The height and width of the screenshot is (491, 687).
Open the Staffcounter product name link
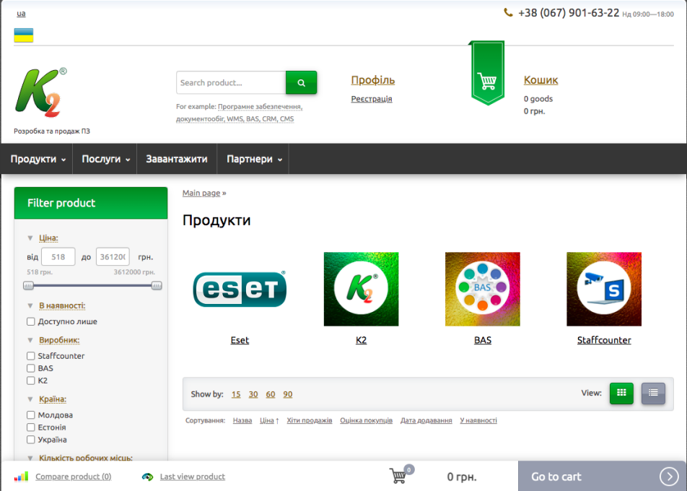pos(604,340)
